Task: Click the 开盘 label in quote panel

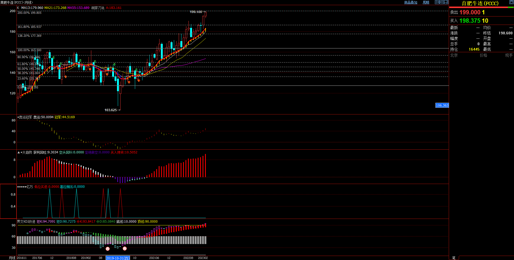Action: click(487, 38)
